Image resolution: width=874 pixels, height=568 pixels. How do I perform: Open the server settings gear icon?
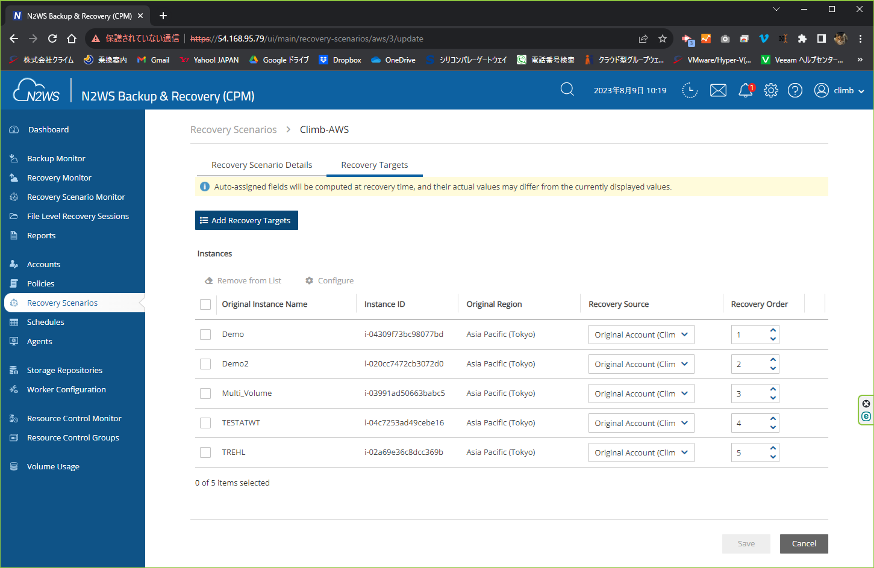tap(771, 90)
